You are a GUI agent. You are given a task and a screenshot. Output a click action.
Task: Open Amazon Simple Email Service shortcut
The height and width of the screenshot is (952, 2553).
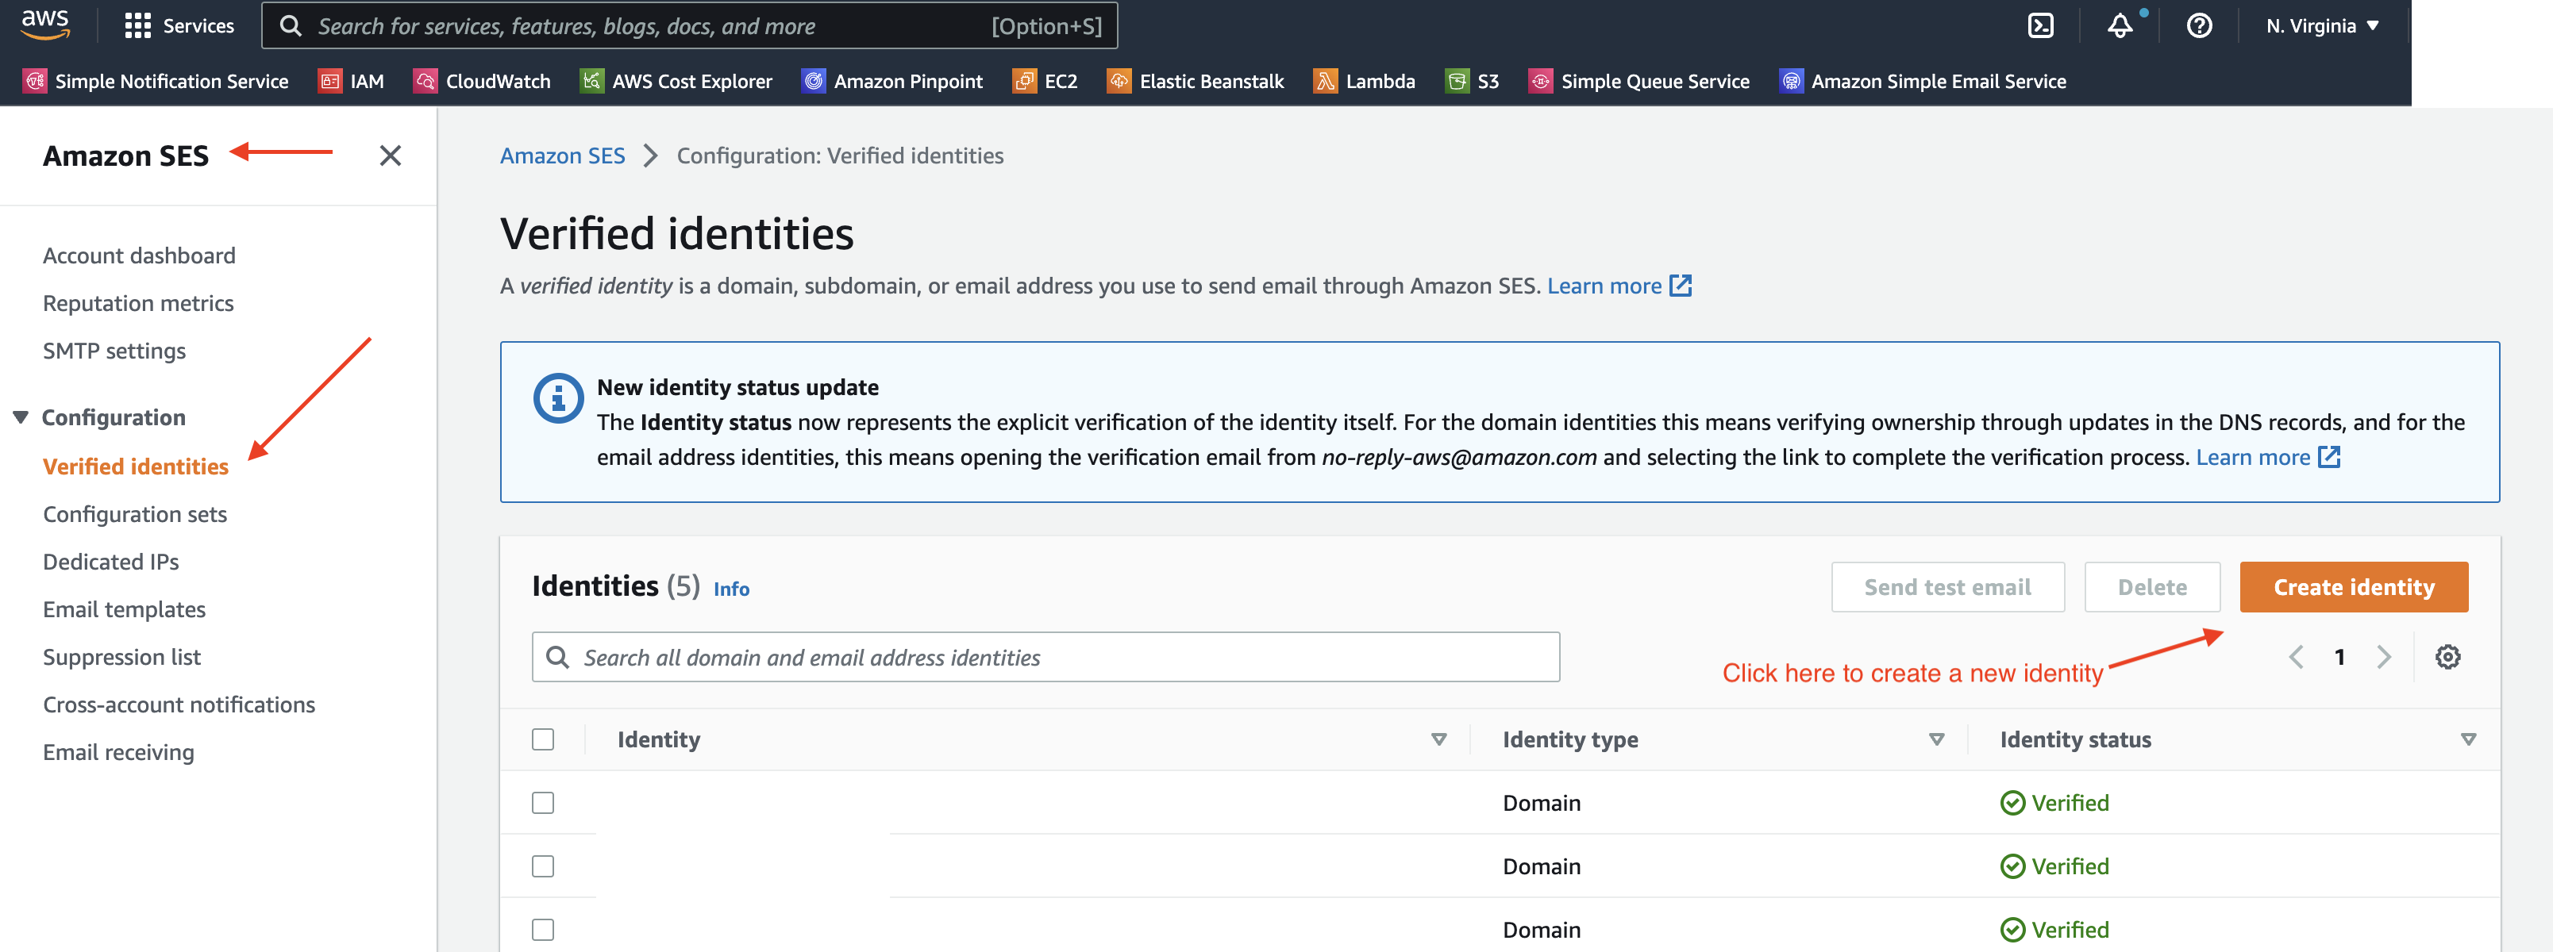[x=1923, y=81]
